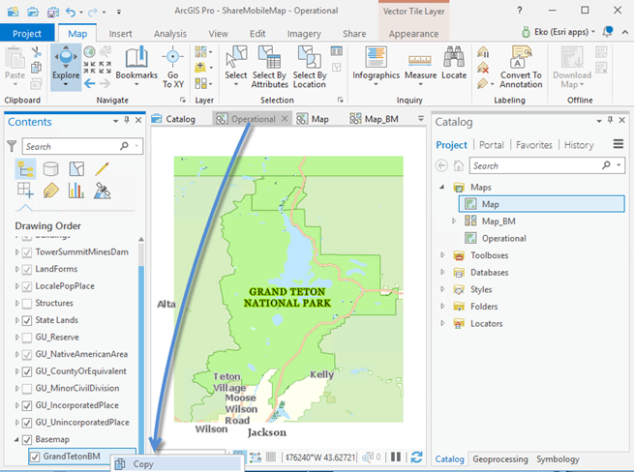Open the Infographics tool

(x=376, y=66)
